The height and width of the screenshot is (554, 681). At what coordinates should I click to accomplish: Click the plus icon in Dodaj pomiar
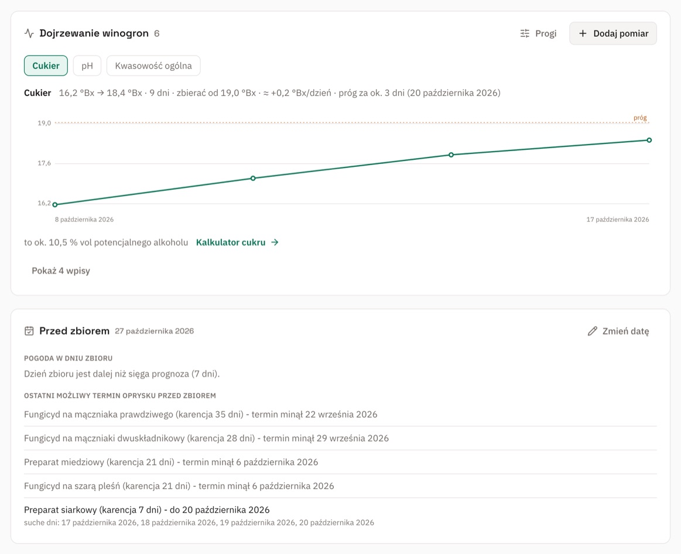coord(583,33)
